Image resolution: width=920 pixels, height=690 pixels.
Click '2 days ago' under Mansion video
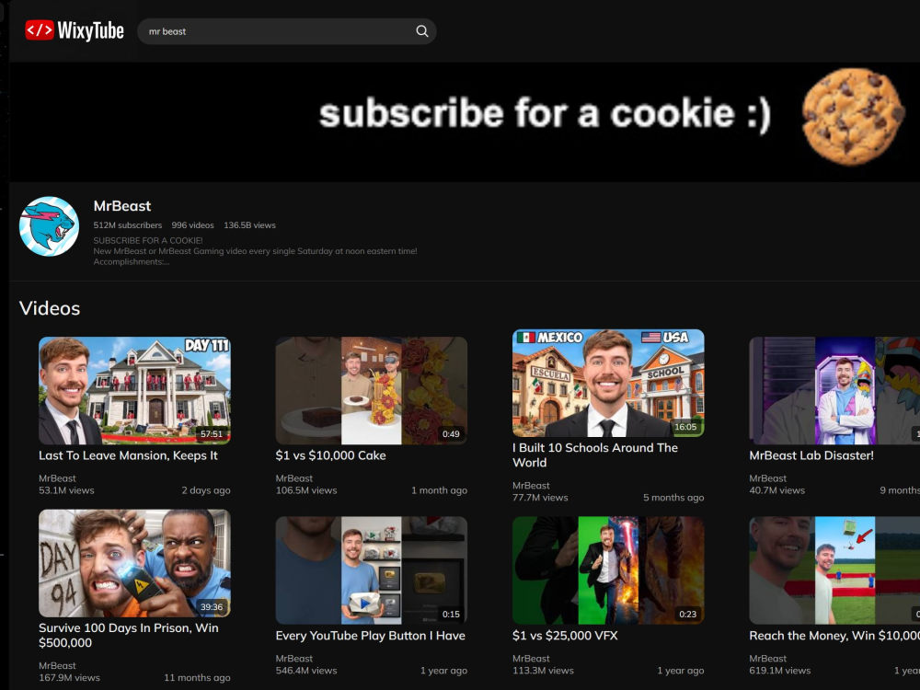click(x=206, y=490)
